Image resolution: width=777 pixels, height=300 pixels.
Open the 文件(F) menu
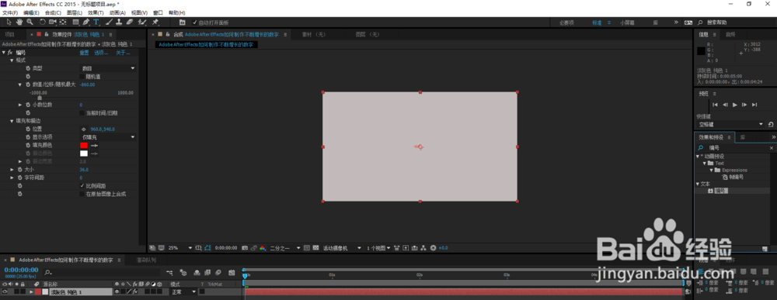pyautogui.click(x=10, y=12)
